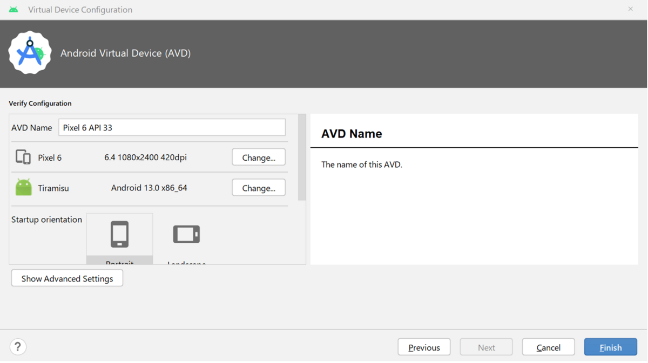Click the 'AVD Name' help panel heading
This screenshot has width=648, height=363.
[352, 134]
